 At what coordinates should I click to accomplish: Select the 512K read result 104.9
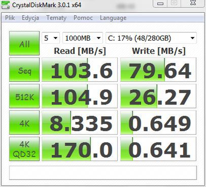click(x=80, y=96)
